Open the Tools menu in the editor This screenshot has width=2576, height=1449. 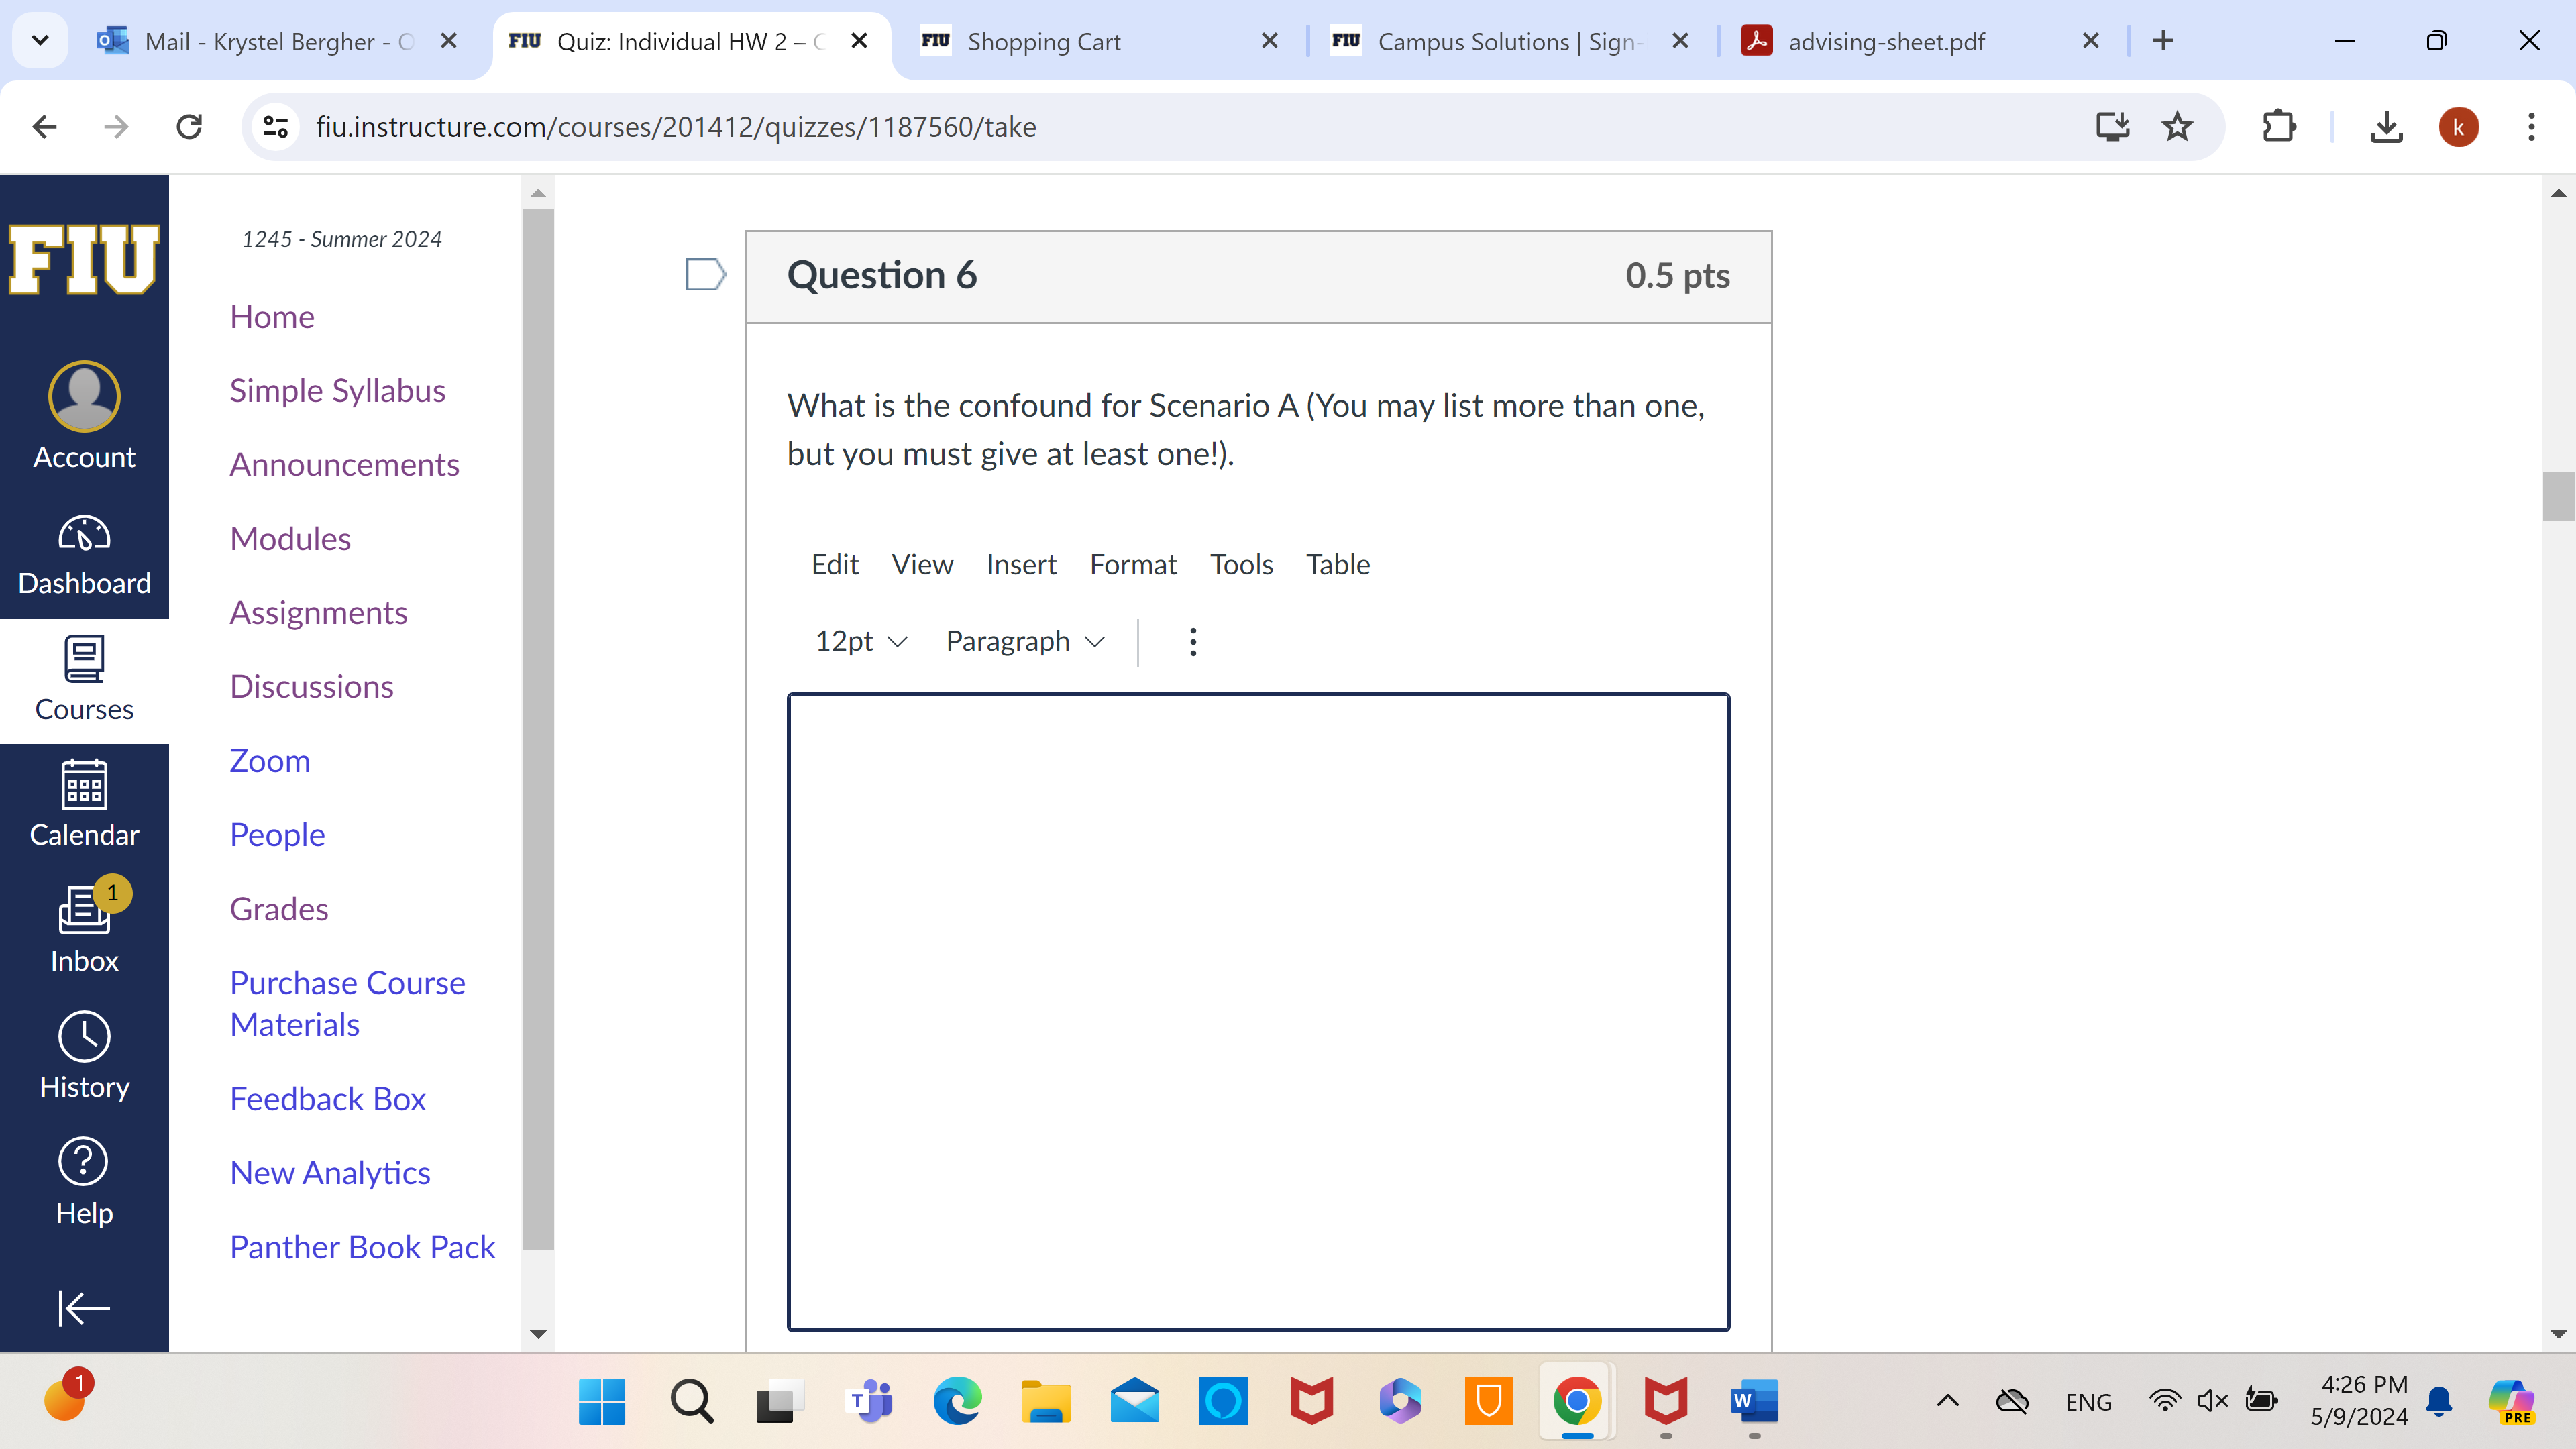[x=1241, y=565]
